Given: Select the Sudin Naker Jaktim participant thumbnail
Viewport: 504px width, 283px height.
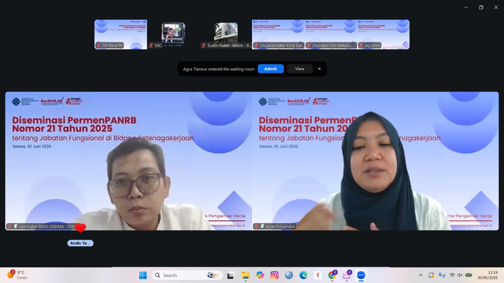Looking at the screenshot, I should pyautogui.click(x=226, y=34).
